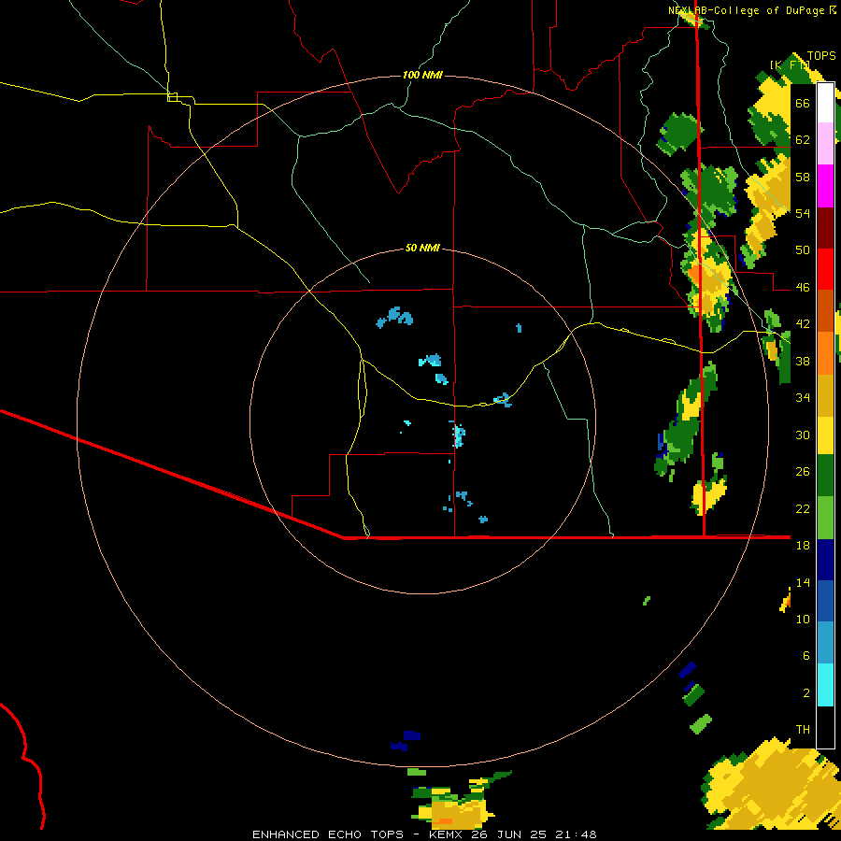Click the "22" legend value
841x841 pixels.
coord(803,508)
